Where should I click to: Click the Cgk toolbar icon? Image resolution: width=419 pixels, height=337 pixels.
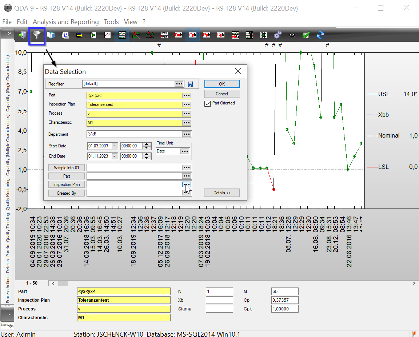(x=221, y=35)
